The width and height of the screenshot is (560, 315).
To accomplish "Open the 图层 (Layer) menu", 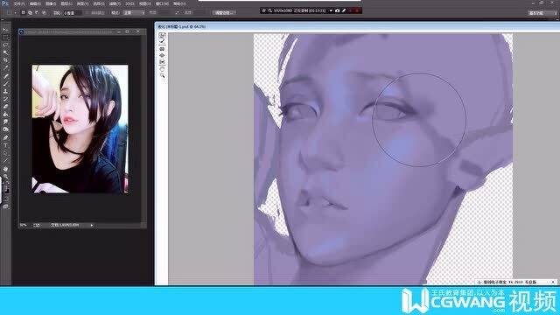I will coord(66,3).
